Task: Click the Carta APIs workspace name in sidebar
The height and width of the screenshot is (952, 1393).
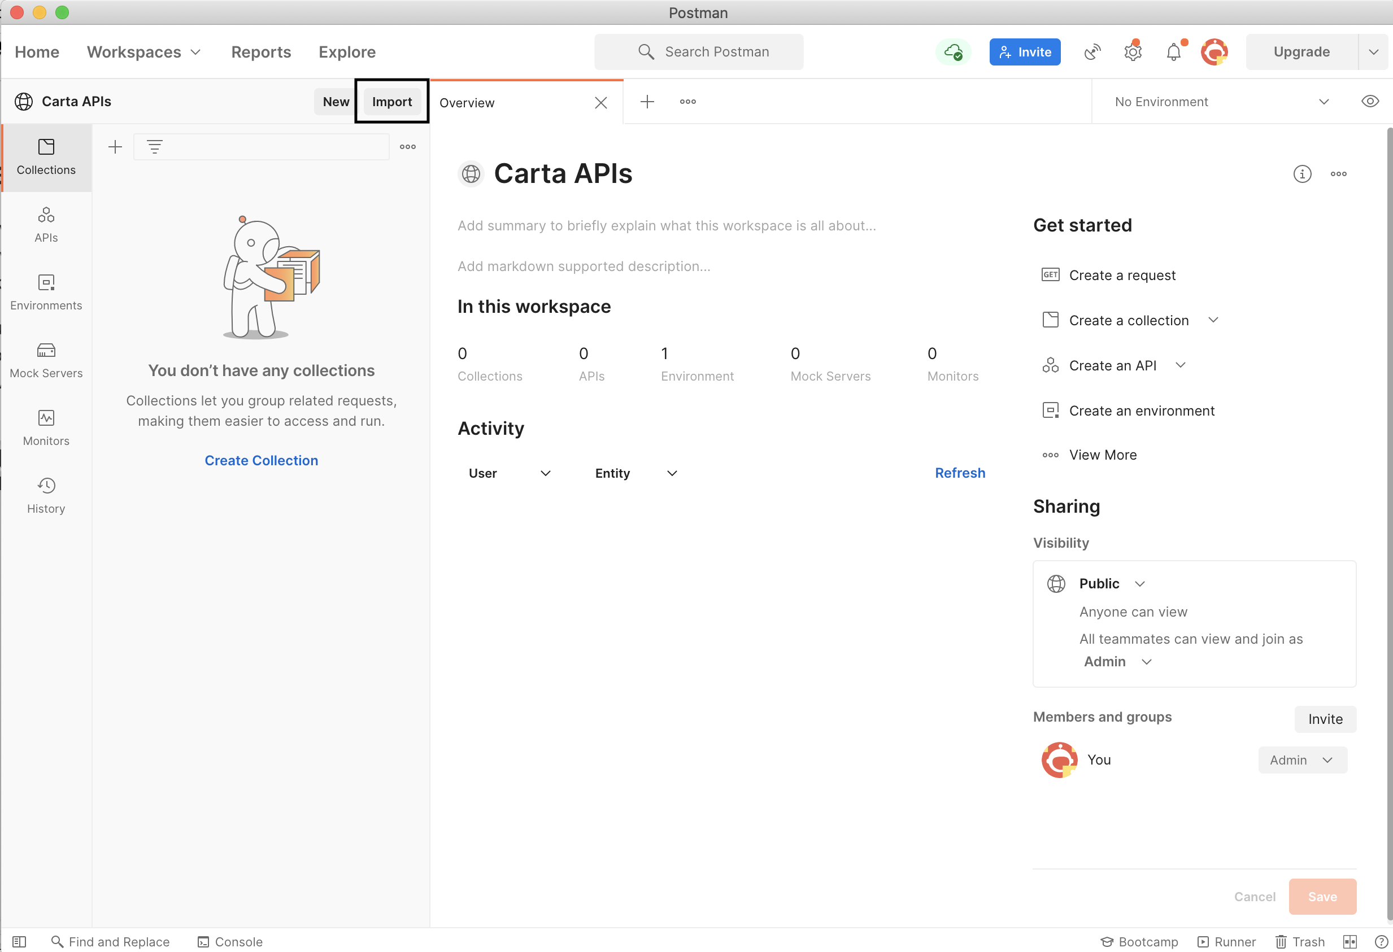Action: click(76, 102)
